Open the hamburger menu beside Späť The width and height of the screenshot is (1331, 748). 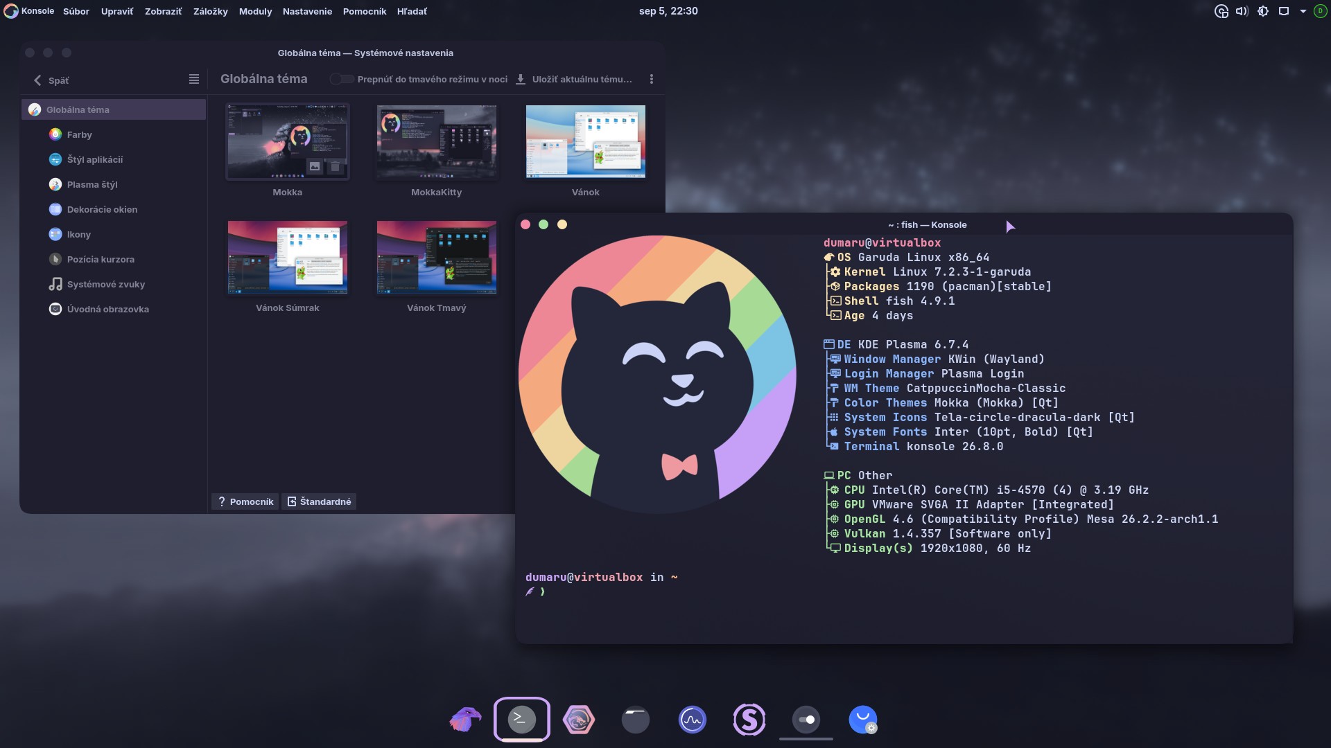point(194,80)
